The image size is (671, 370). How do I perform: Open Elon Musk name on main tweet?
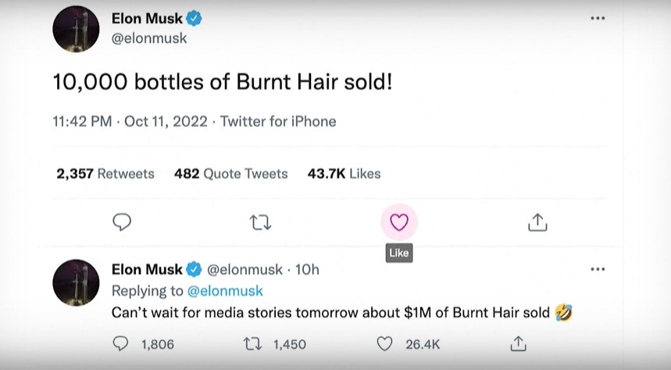(x=148, y=20)
